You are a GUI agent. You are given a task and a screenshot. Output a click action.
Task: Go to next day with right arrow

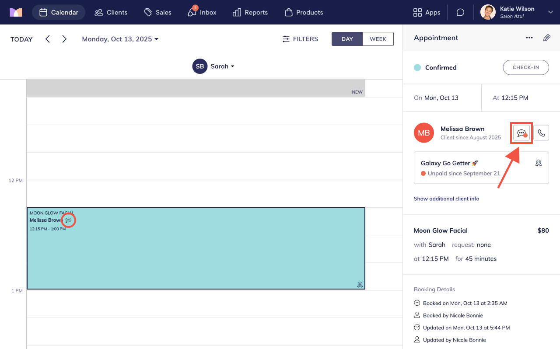(64, 39)
